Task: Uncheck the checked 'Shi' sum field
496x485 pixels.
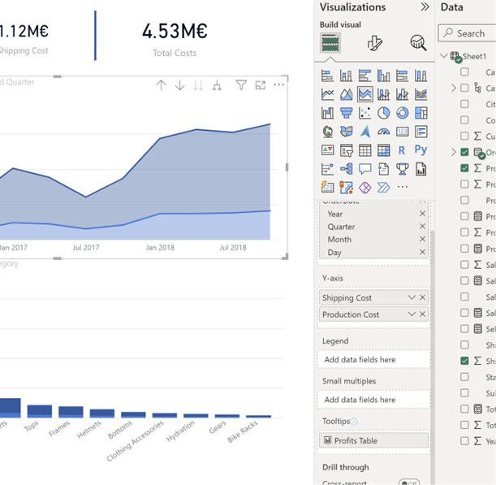Action: coord(464,361)
